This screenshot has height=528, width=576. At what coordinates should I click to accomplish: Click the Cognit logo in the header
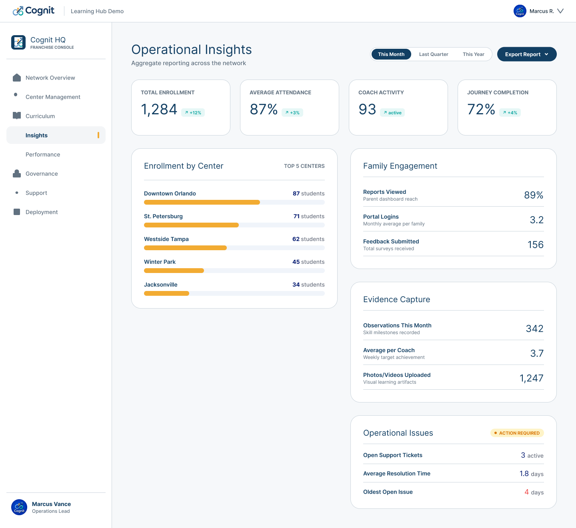tap(34, 11)
